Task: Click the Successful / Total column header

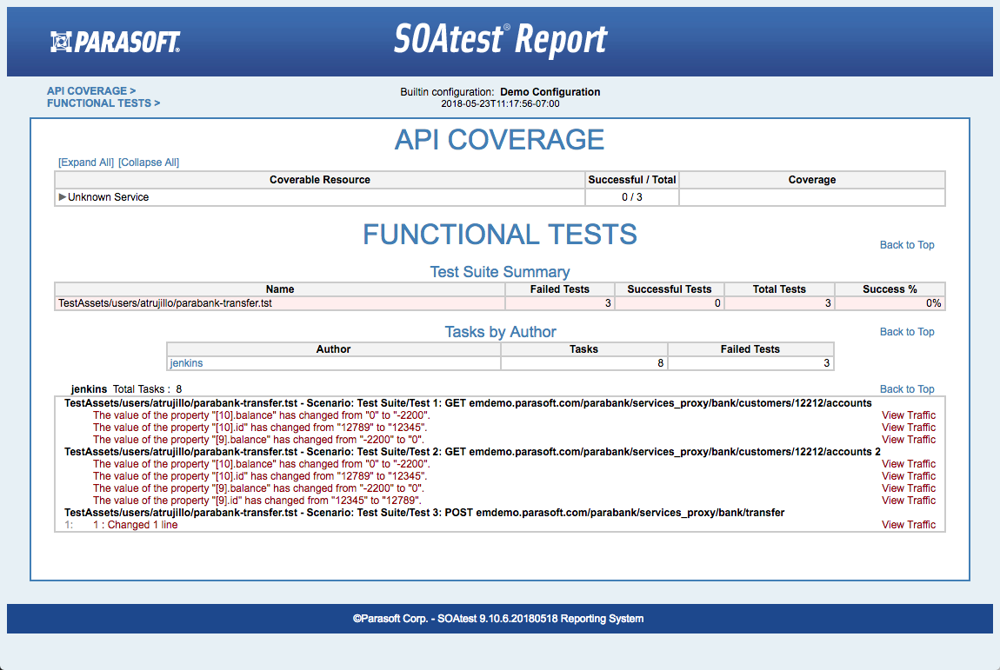Action: [x=632, y=180]
